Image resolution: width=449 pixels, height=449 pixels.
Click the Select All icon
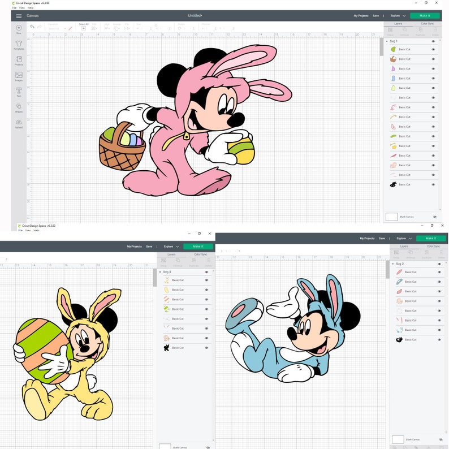(84, 28)
